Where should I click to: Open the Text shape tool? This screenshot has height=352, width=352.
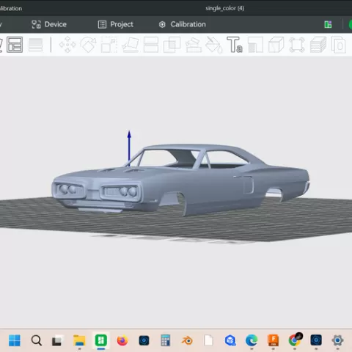point(235,45)
